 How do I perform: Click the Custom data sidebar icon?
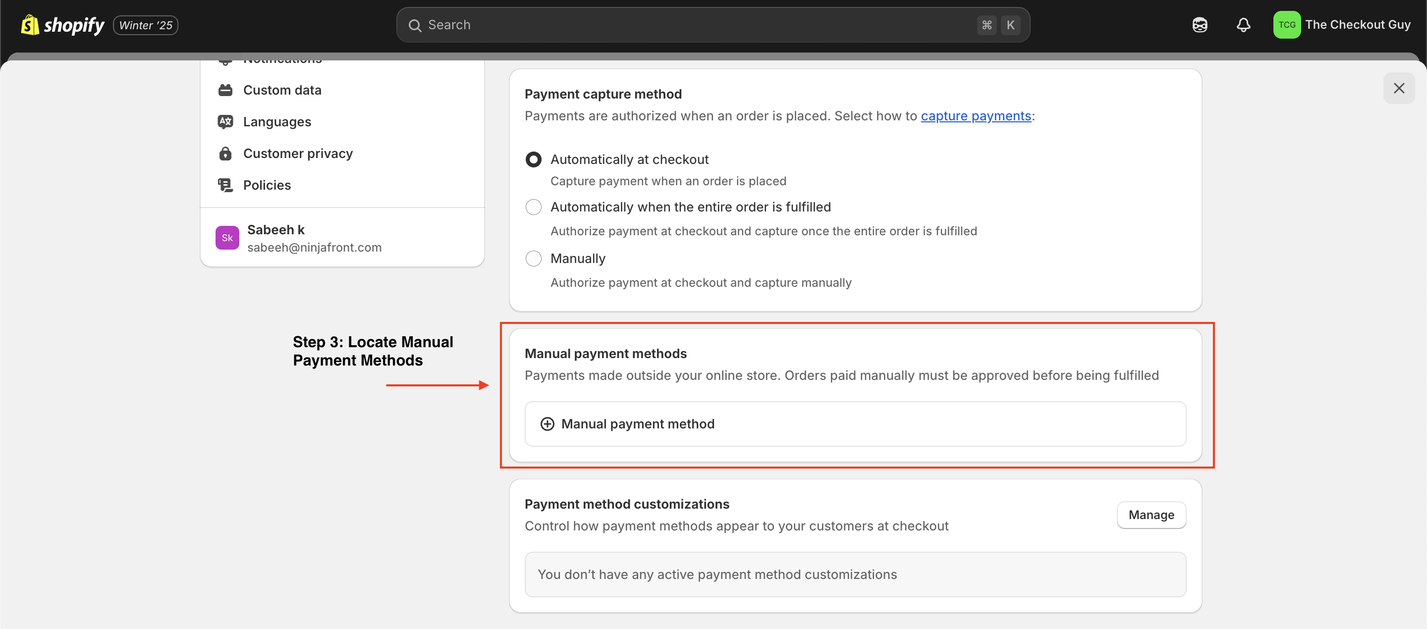[225, 90]
